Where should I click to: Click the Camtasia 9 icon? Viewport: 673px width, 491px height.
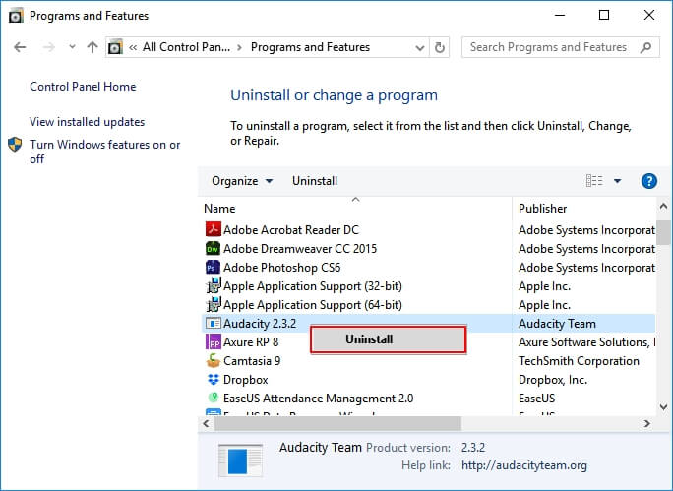213,361
